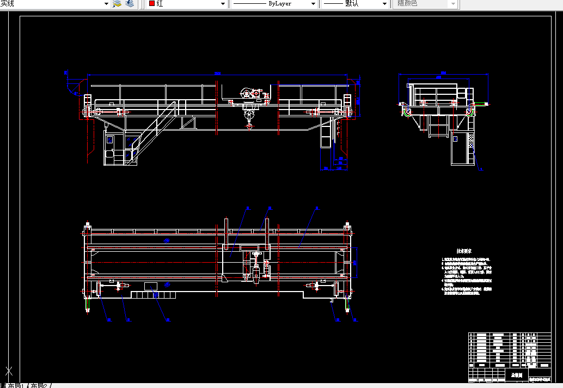This screenshot has height=388, width=563.
Task: Click the greyed-out 随颜色 plot style dropdown
Action: coord(425,4)
